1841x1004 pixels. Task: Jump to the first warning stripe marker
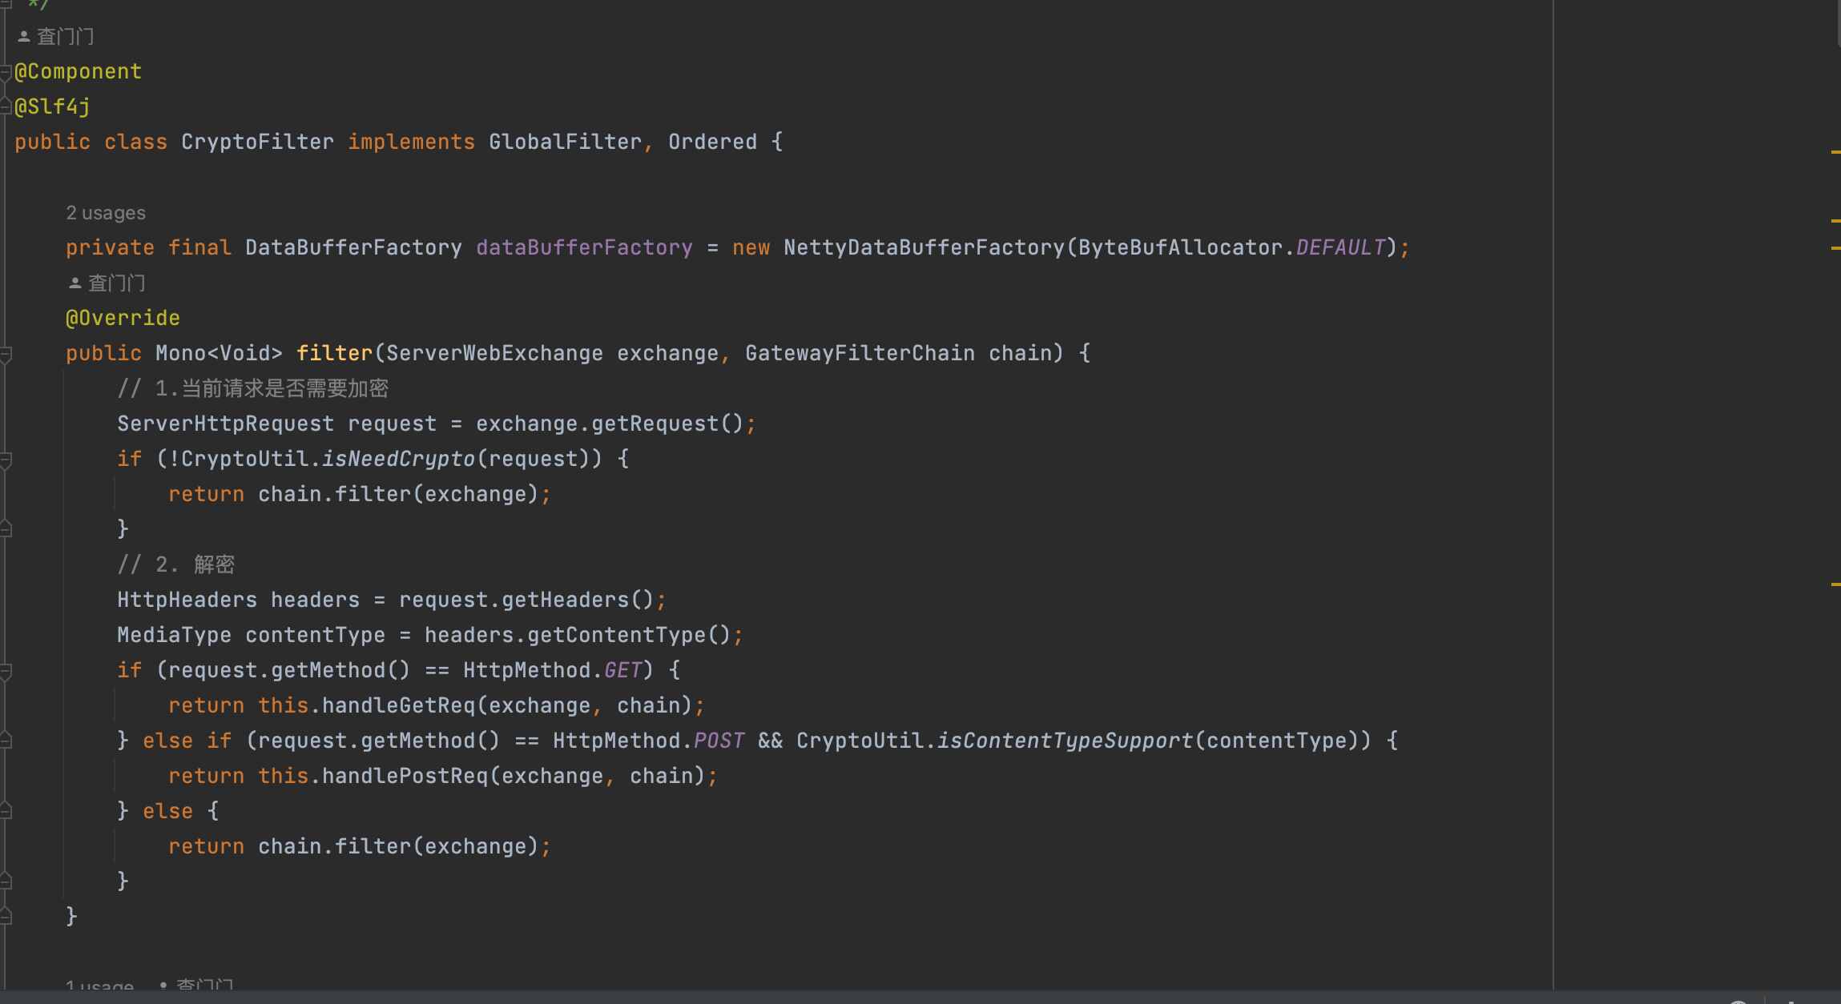pos(1835,151)
